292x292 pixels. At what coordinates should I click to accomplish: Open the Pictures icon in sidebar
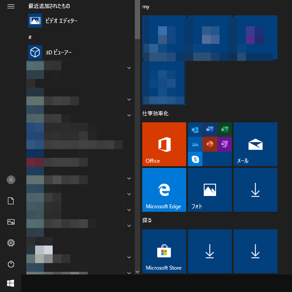point(11,222)
